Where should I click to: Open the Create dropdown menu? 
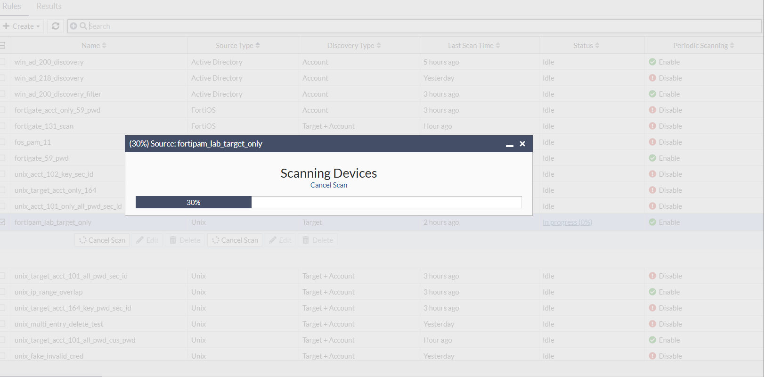22,26
